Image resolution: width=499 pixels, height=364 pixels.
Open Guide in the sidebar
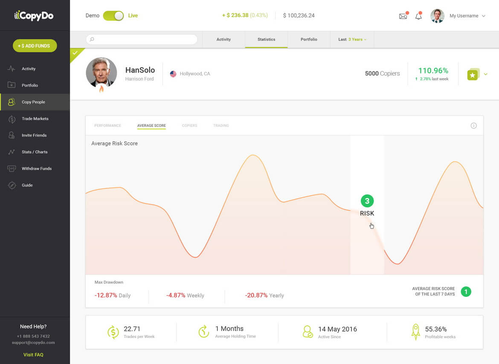(35, 185)
